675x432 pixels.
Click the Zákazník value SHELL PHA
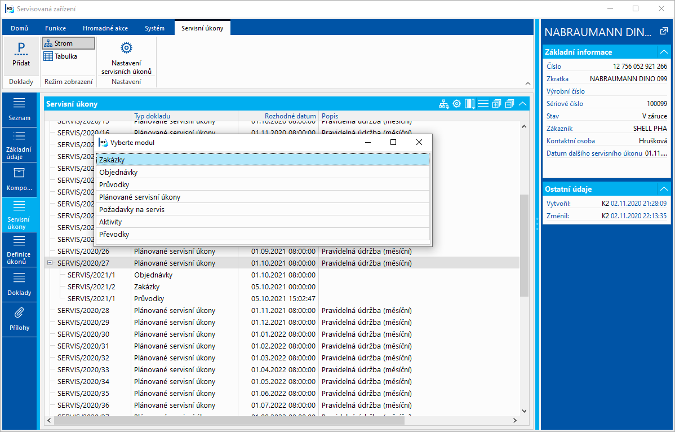pyautogui.click(x=650, y=129)
